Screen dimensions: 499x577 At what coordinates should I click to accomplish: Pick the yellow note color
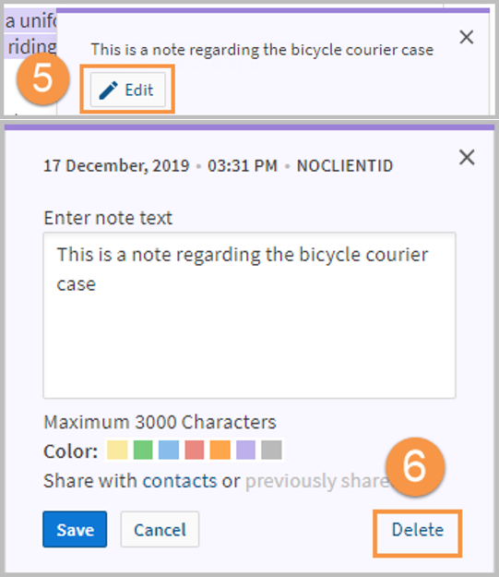[117, 450]
